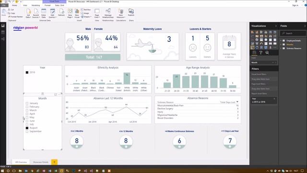Switch to the Format ribbon tab
The height and width of the screenshot is (173, 307).
point(47,5)
